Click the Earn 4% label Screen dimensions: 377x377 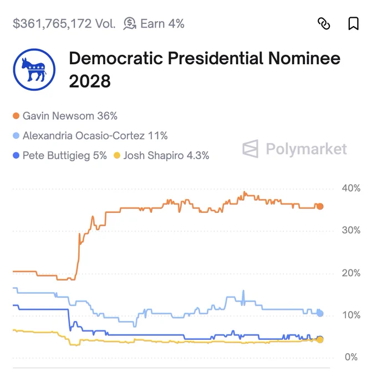point(162,23)
